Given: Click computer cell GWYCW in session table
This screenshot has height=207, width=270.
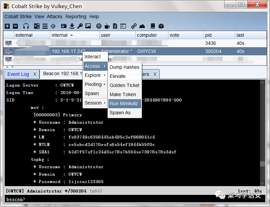Looking at the screenshot, I should pos(146,51).
